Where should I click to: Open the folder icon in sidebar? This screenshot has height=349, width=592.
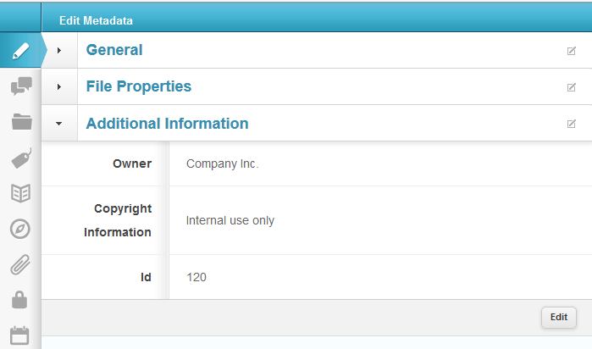(x=21, y=122)
